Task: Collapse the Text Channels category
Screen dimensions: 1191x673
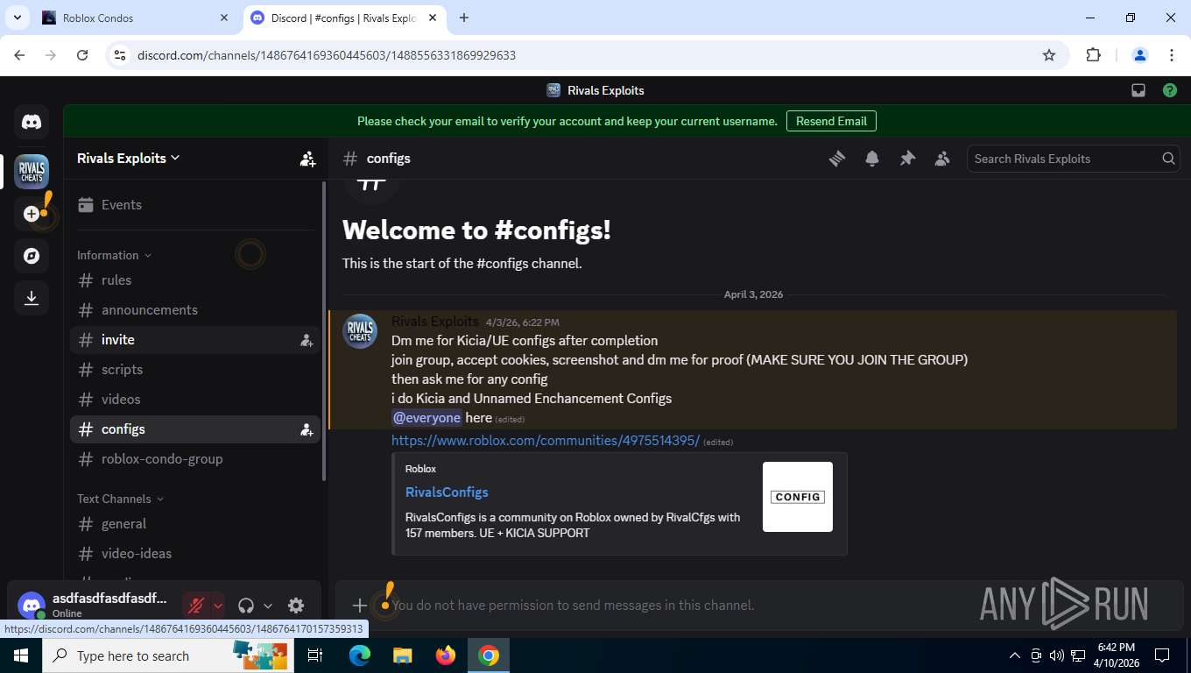Action: (120, 499)
